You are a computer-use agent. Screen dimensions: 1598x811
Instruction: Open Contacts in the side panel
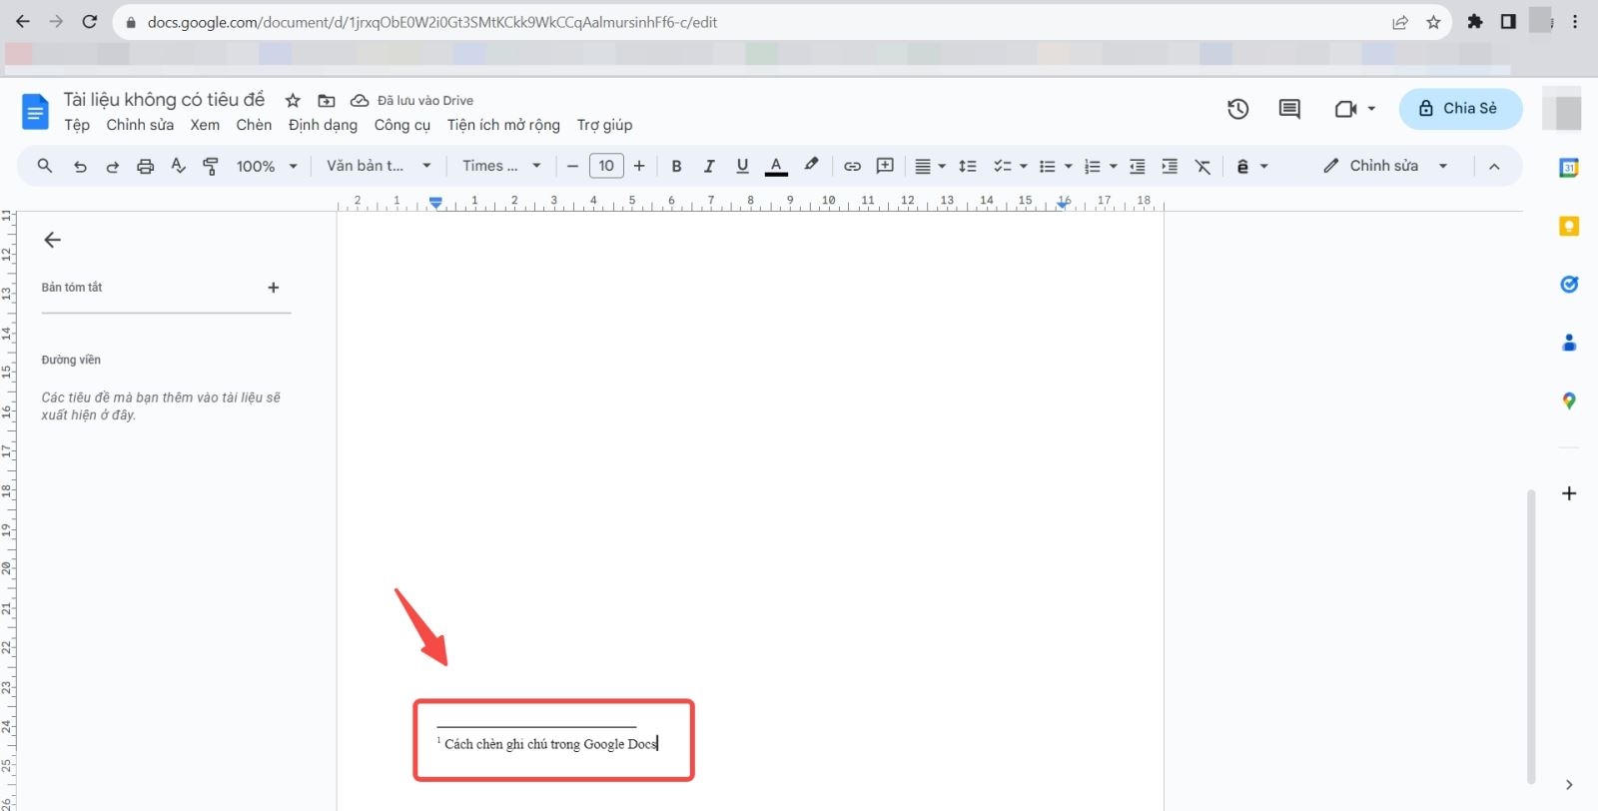click(x=1569, y=343)
